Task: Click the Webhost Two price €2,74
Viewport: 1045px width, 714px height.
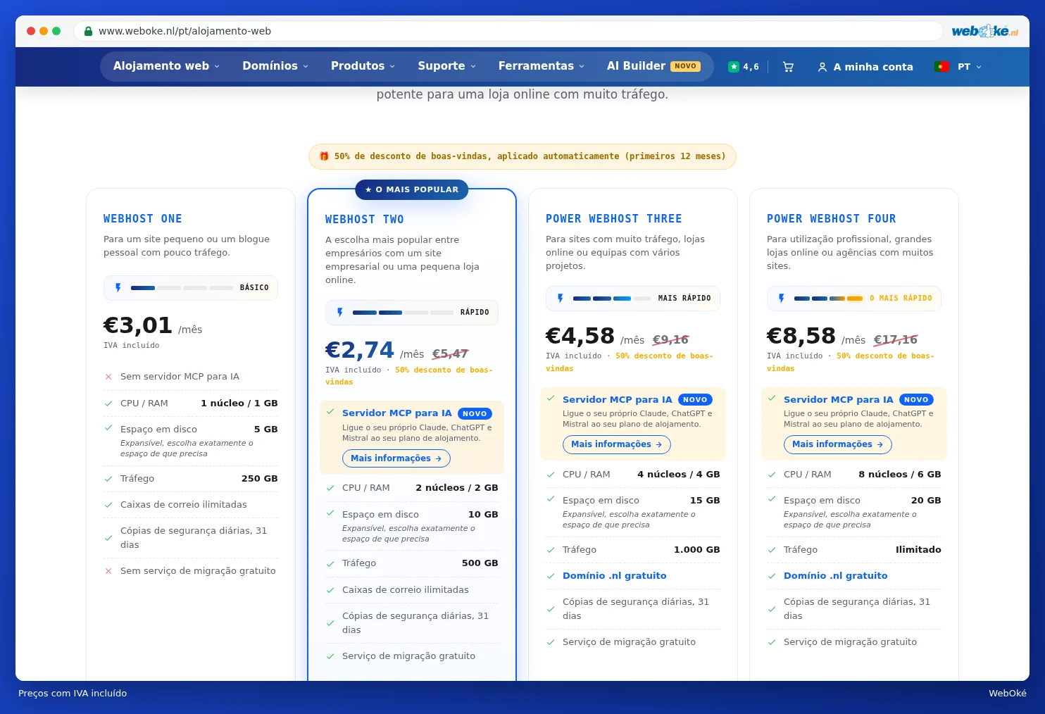Action: click(x=360, y=350)
